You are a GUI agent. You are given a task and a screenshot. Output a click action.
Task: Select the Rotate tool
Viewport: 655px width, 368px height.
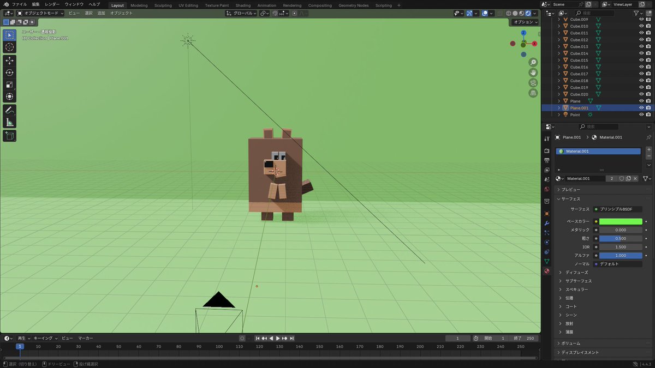9,73
